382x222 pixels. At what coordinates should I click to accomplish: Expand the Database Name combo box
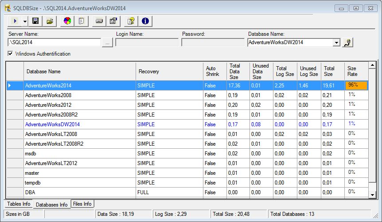tap(336, 43)
